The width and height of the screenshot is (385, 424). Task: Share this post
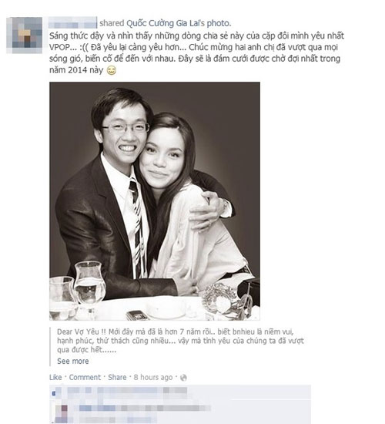point(117,377)
